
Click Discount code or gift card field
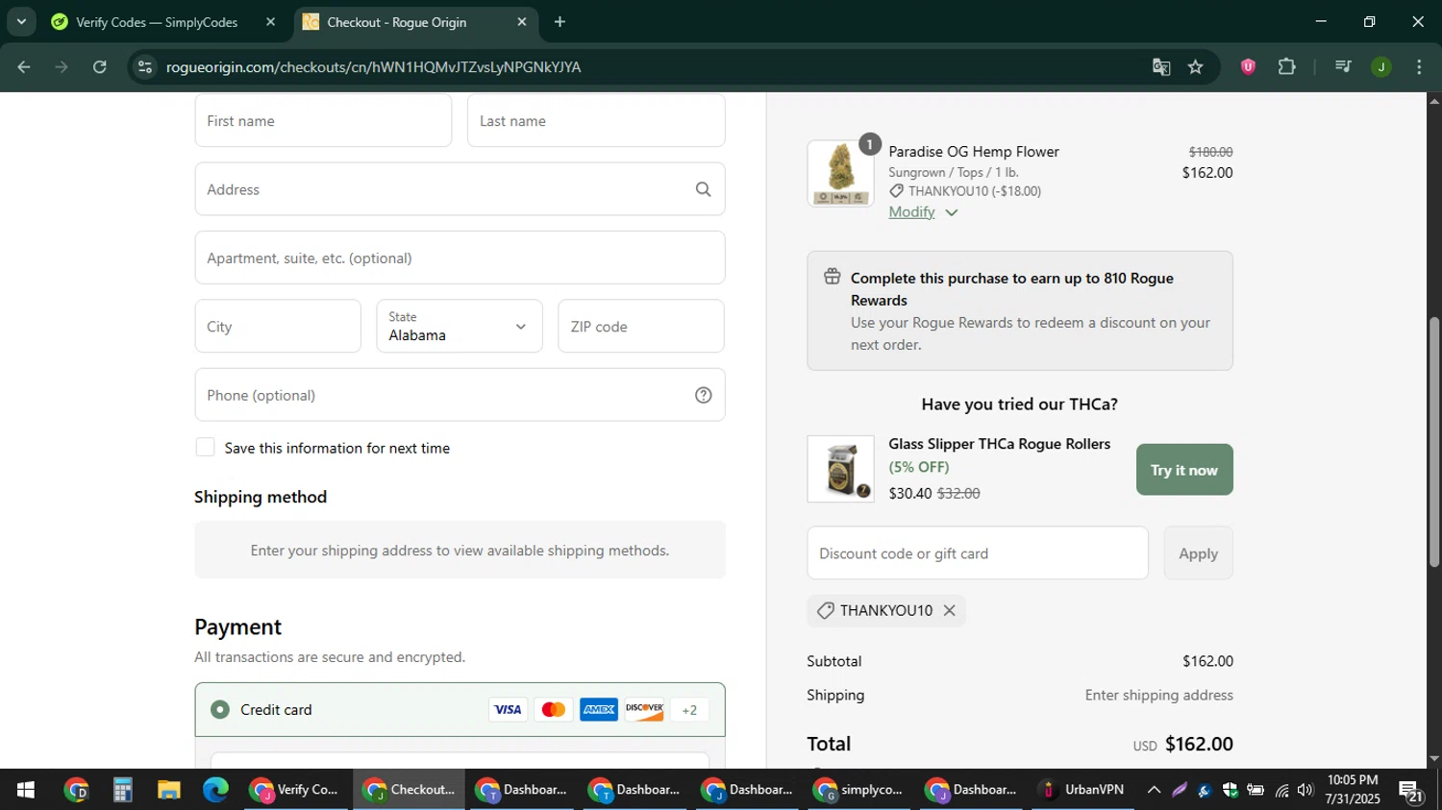click(978, 553)
